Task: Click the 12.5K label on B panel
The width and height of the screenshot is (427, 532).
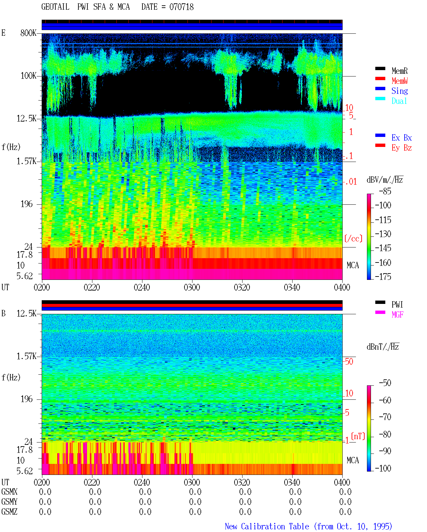Action: click(26, 314)
